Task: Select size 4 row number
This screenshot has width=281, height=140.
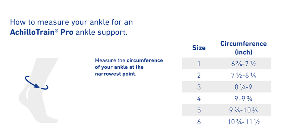Action: click(199, 99)
